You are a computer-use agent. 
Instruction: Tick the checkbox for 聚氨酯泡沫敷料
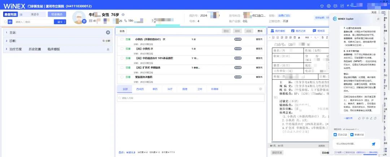coord(122,77)
